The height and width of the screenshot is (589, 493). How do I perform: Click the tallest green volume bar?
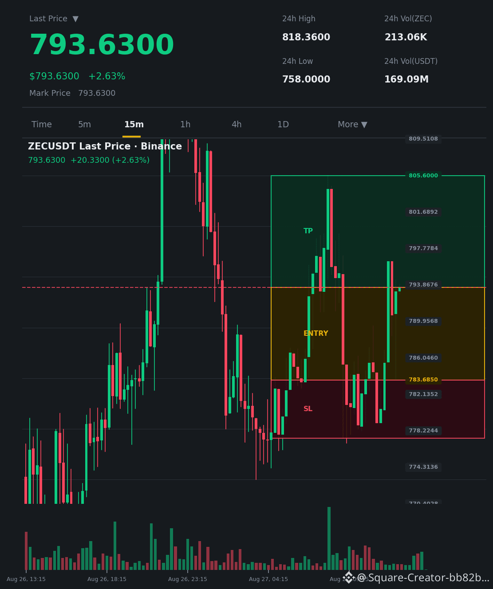point(329,538)
